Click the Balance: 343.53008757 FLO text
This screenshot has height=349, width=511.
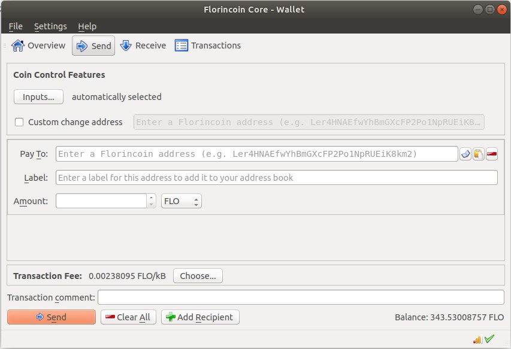tap(449, 317)
